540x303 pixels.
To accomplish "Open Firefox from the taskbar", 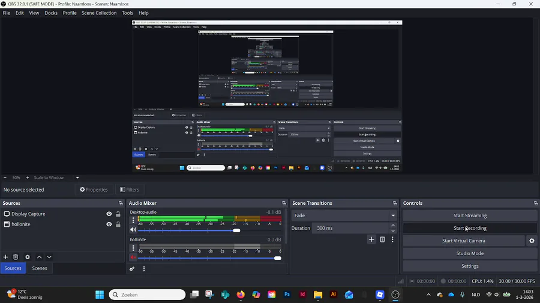I will (241, 295).
